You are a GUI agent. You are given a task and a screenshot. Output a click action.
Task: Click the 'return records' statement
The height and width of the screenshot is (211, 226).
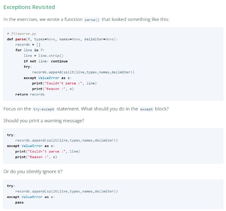(30, 94)
